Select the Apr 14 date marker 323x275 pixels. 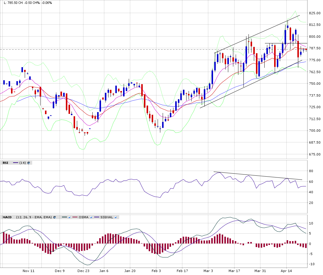click(286, 271)
